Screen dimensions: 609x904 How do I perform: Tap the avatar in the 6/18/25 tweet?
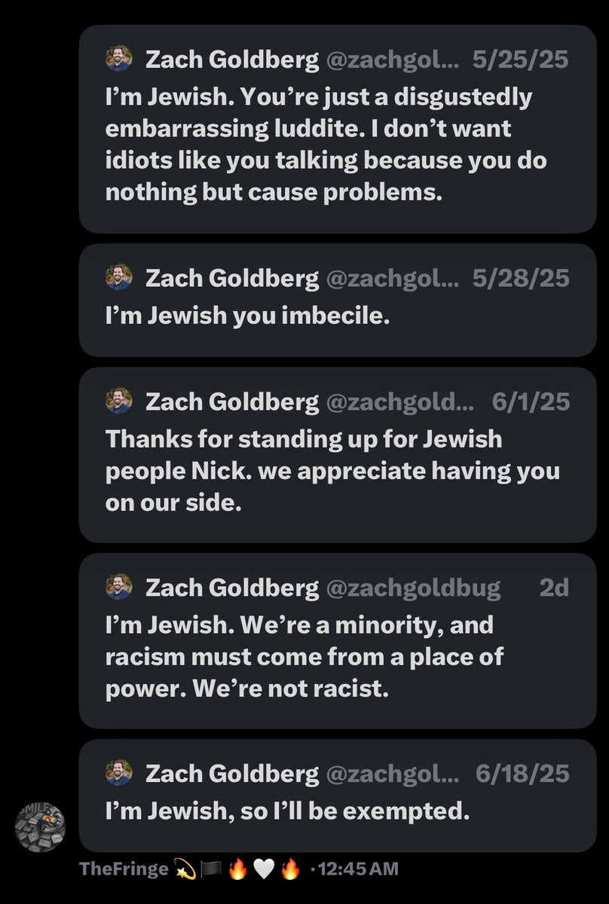point(119,772)
